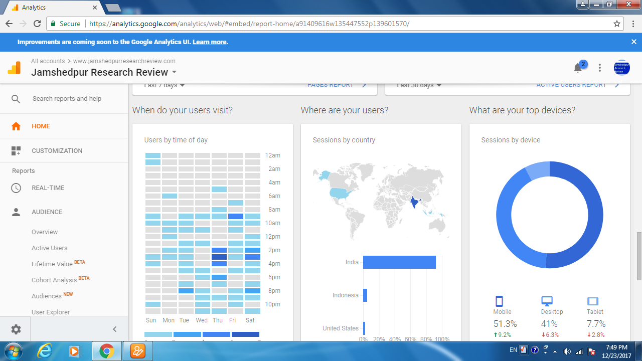Screen dimensions: 642x361
Task: Click the India bar in sessions chart
Action: point(399,262)
